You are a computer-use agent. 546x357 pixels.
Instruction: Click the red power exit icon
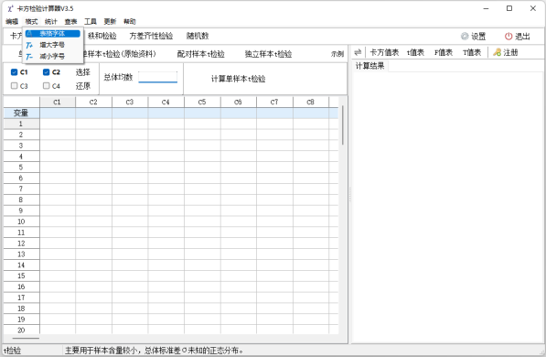pos(509,36)
